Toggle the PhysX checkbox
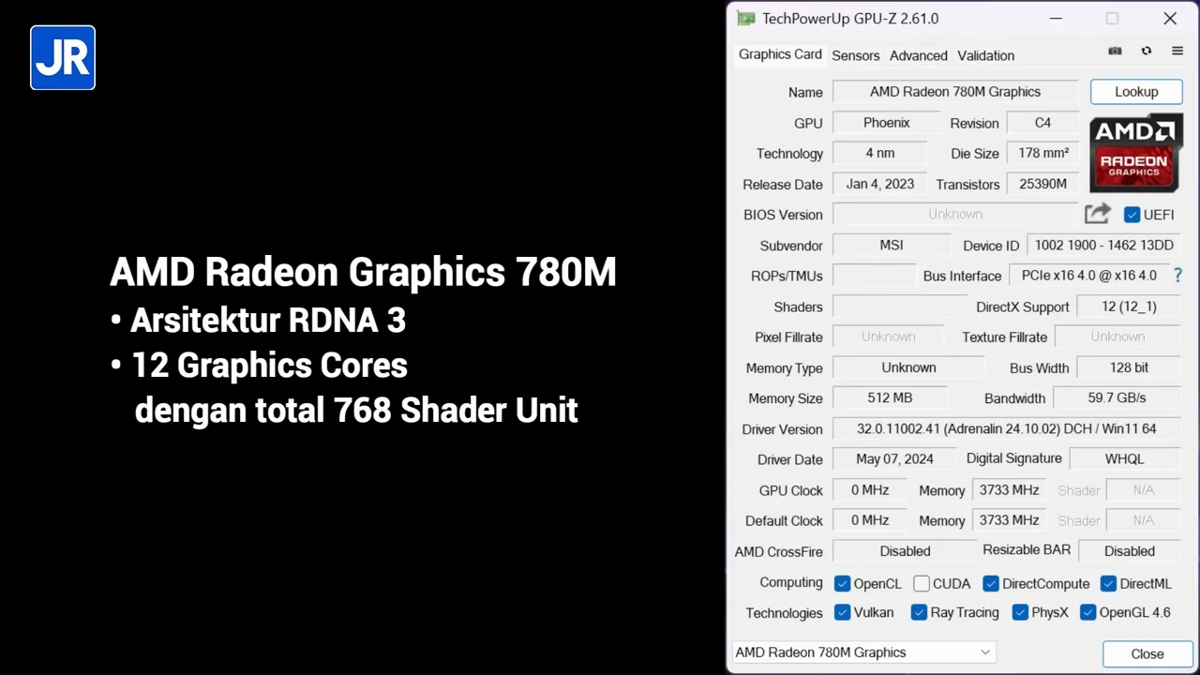Screen dimensions: 1200x675 coord(1020,613)
